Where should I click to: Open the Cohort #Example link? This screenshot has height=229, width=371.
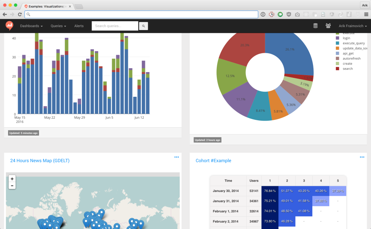coord(213,160)
